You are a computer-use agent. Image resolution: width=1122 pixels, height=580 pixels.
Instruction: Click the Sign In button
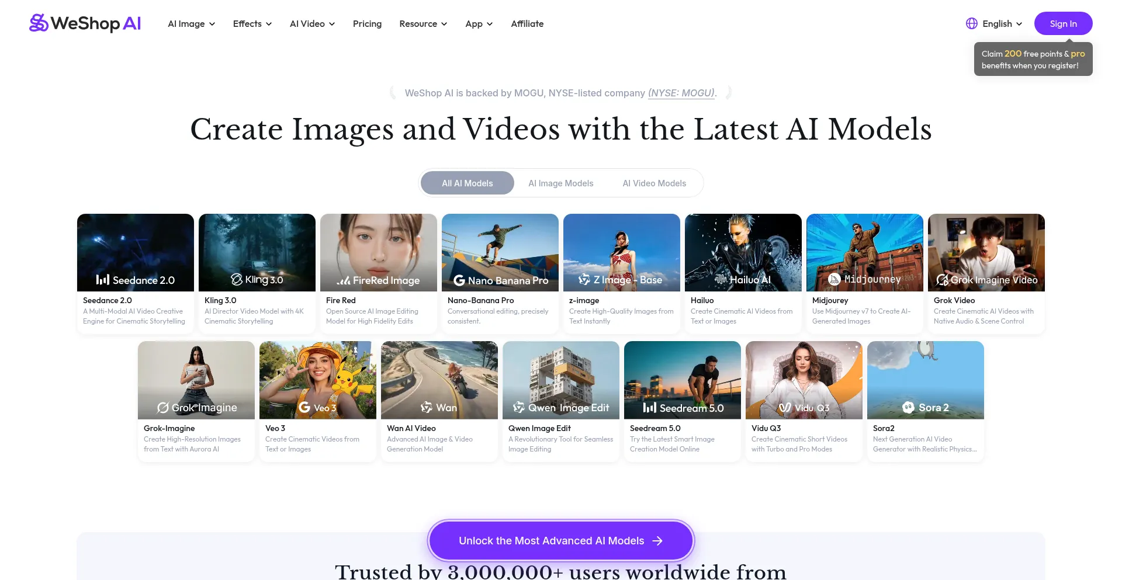[1064, 23]
